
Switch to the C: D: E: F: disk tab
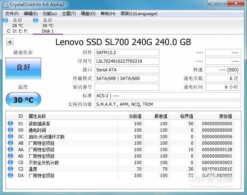[x=17, y=26]
